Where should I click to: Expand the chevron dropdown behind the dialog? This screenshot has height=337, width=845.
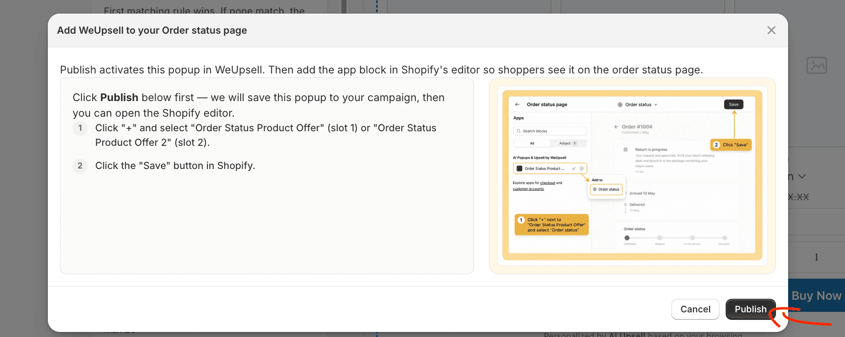coord(802,177)
